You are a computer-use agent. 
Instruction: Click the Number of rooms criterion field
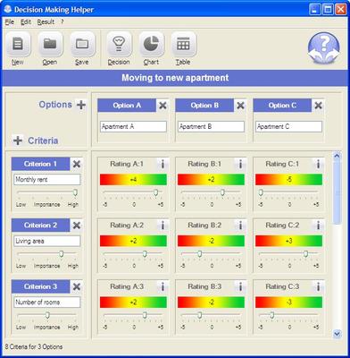pos(47,303)
